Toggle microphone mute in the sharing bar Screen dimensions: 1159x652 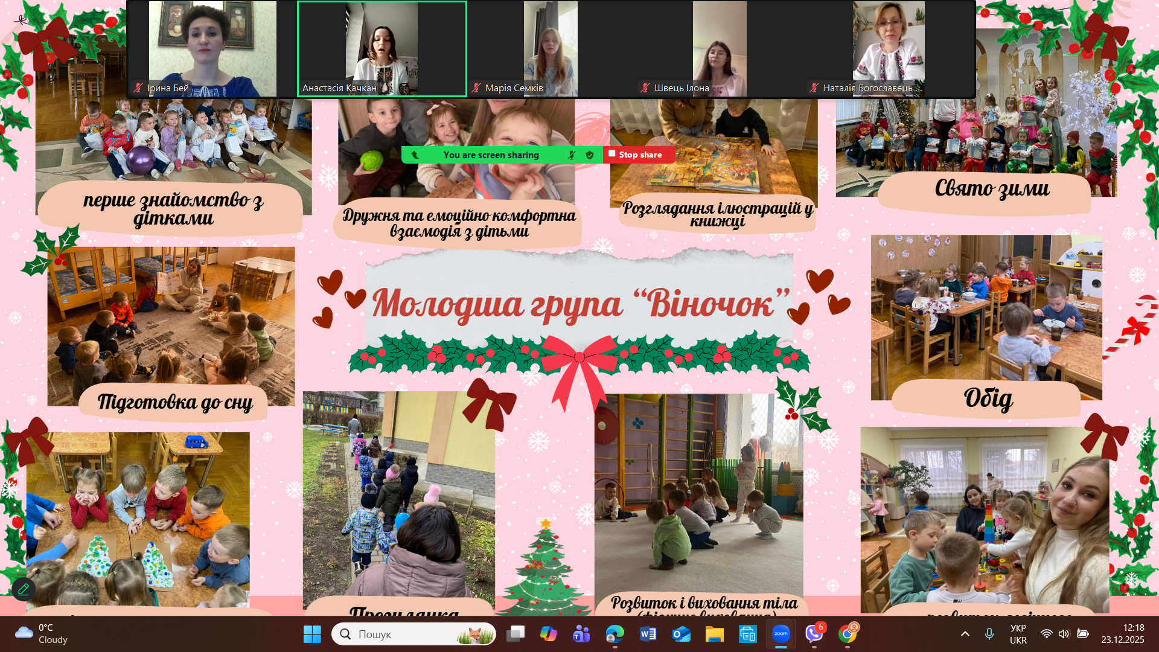pos(571,155)
